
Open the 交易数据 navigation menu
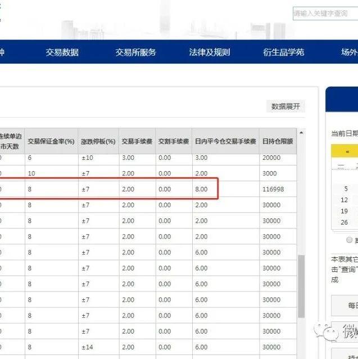click(62, 52)
